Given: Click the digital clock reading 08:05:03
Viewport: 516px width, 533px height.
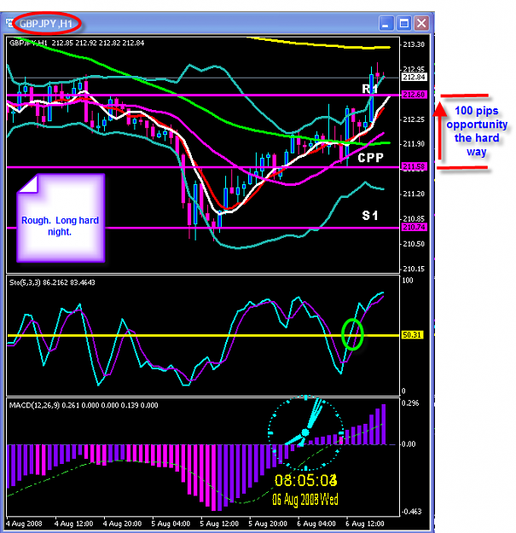Looking at the screenshot, I should tap(305, 481).
